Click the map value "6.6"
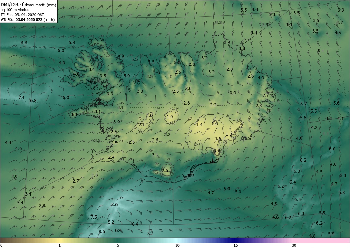This screenshot has height=248, width=350. click(24, 43)
